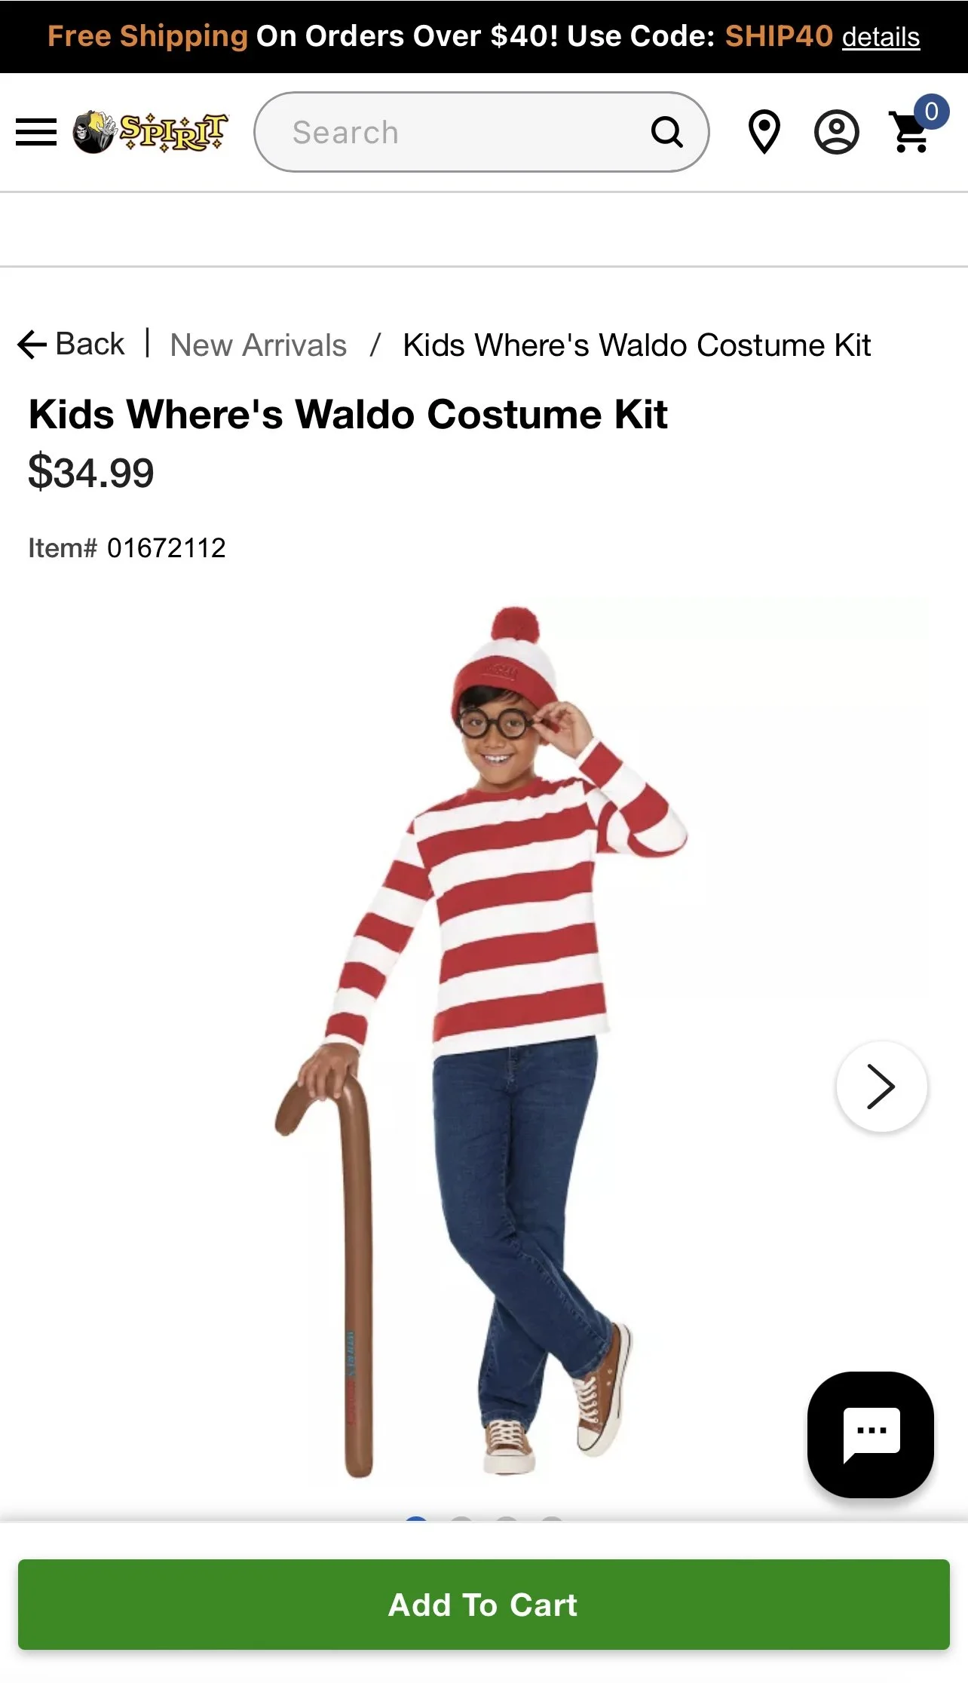Image resolution: width=968 pixels, height=1683 pixels.
Task: Click the magnifying glass search icon
Action: 667,132
